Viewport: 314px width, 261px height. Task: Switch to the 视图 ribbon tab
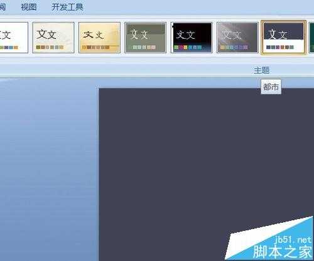pos(29,7)
